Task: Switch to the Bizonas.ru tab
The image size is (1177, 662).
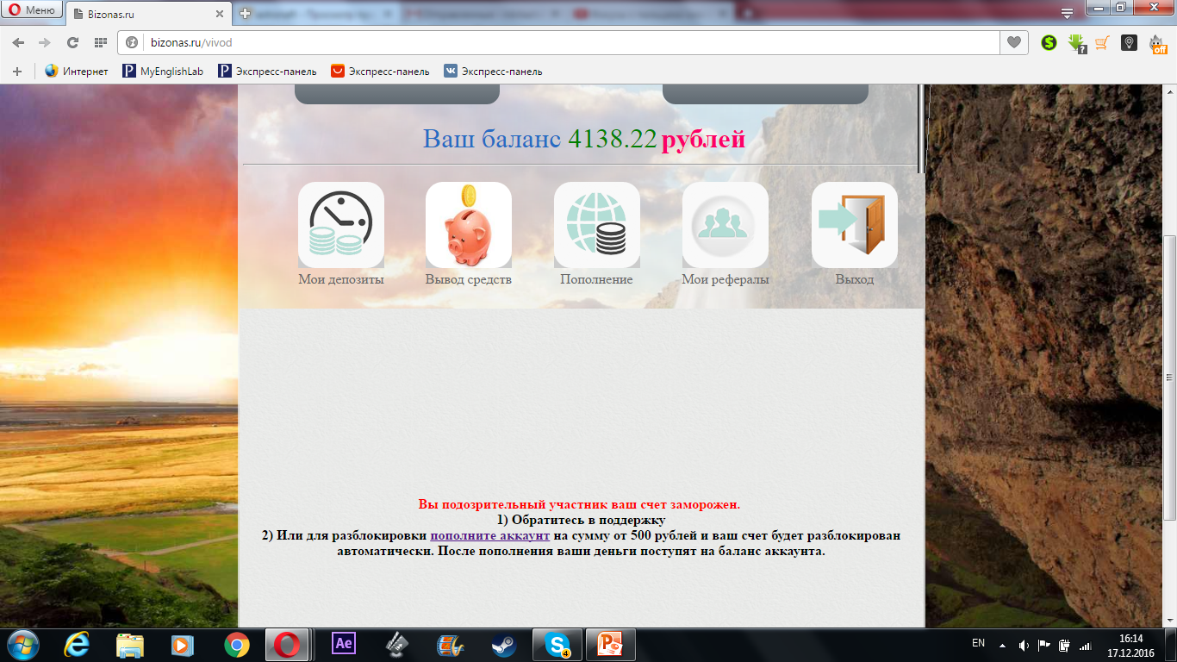Action: pyautogui.click(x=146, y=15)
